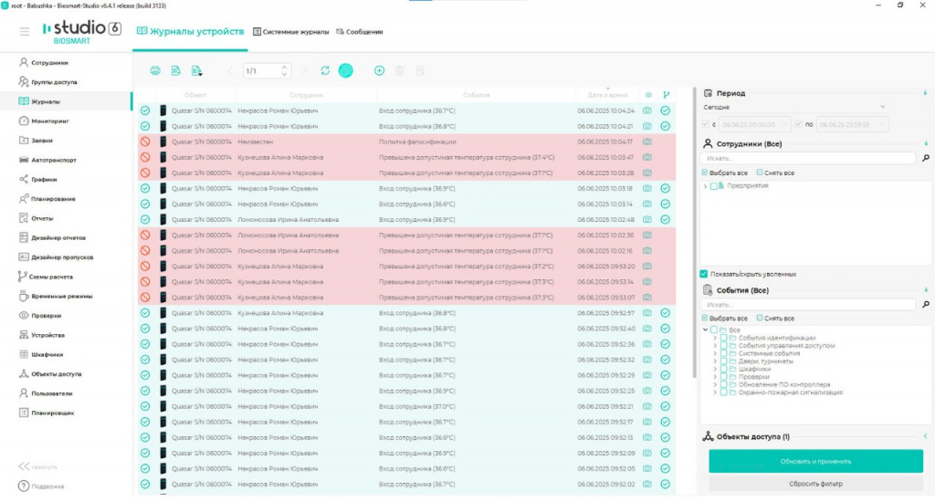935x502 pixels.
Task: Open the Сегодня period dropdown
Action: [795, 108]
